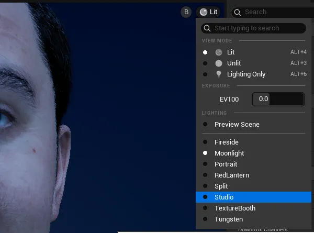Click the ALT+4 shortcut label
The image size is (314, 233).
(298, 52)
